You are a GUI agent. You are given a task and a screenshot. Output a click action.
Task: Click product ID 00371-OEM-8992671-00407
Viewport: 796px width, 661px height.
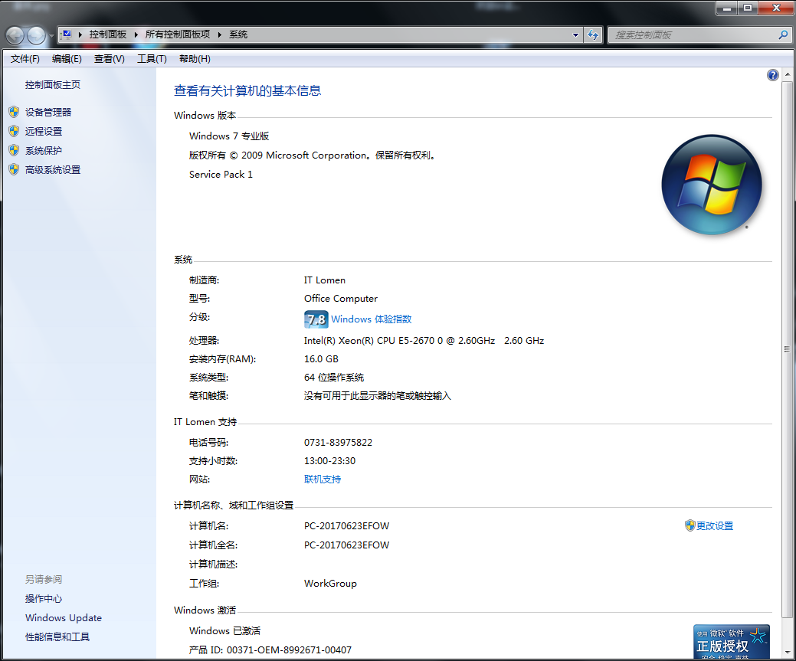tap(289, 650)
